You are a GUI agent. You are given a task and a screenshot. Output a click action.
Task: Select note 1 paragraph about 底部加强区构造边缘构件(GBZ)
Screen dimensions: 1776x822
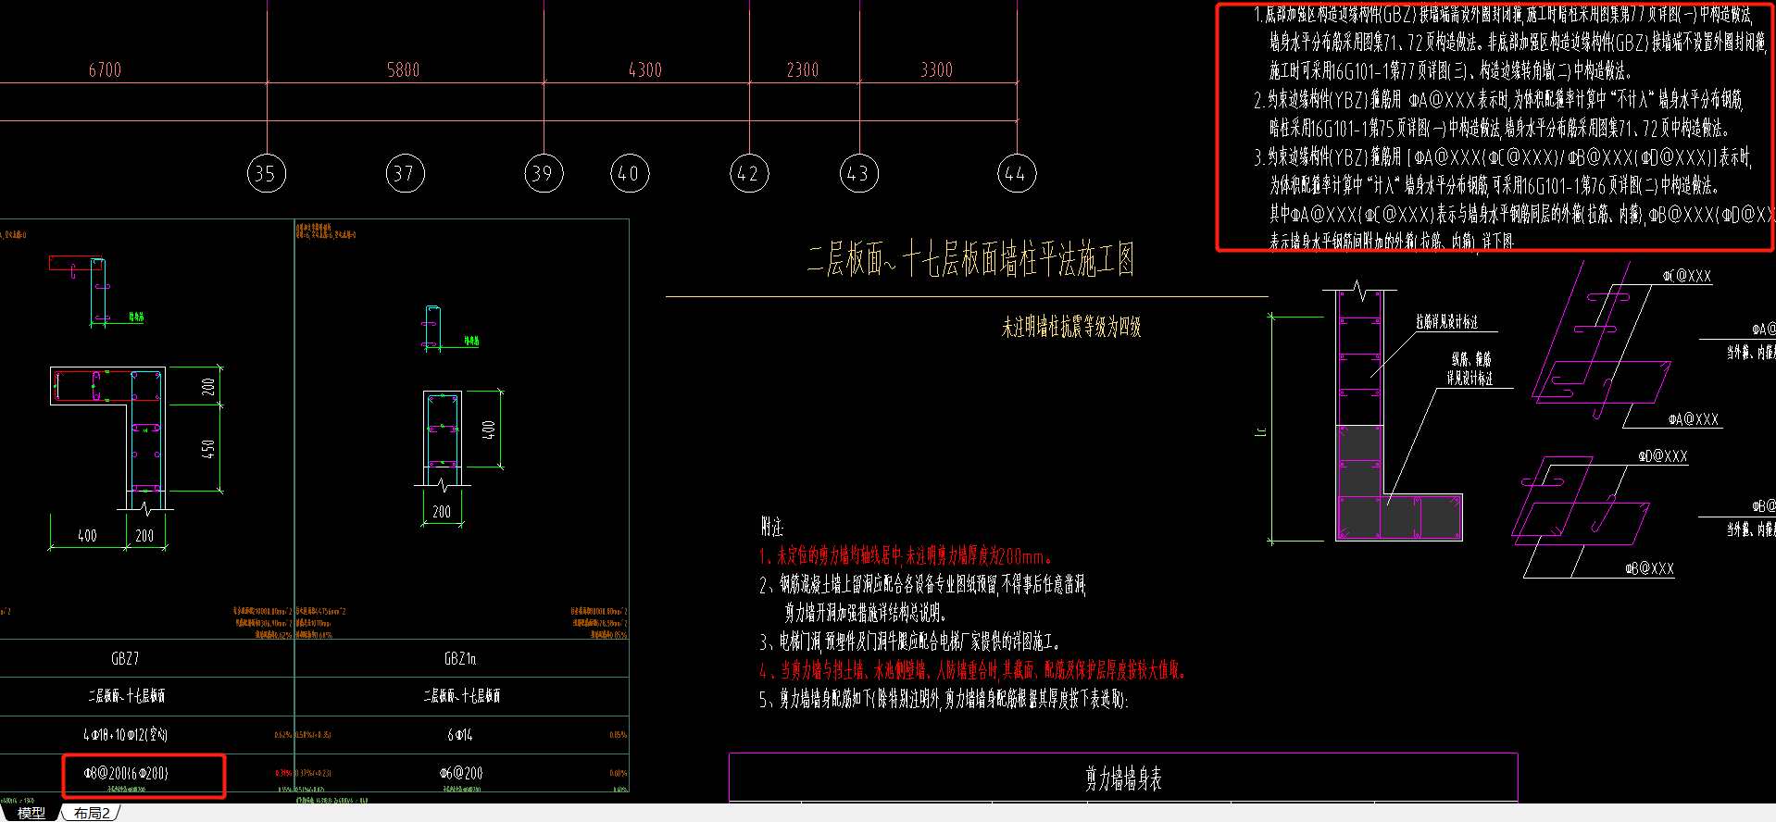[x=1509, y=42]
